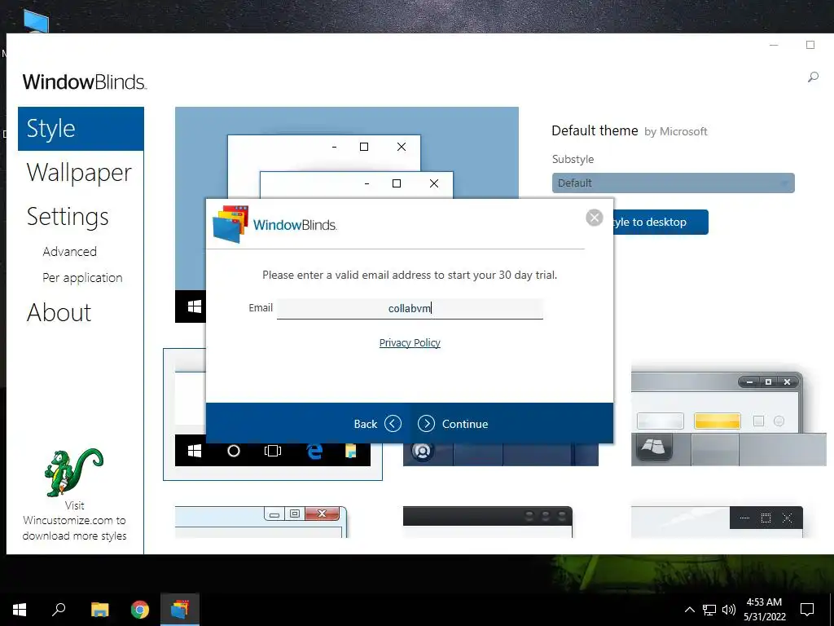Click the Email input field
This screenshot has height=626, width=834.
click(410, 308)
